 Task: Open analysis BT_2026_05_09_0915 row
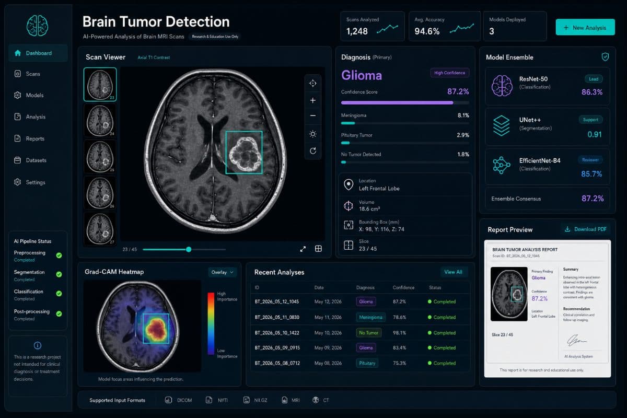361,347
